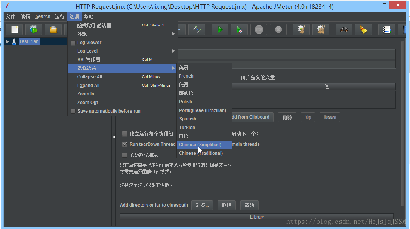410x229 pixels.
Task: Choose Expand All menu entry
Action: tap(122, 85)
